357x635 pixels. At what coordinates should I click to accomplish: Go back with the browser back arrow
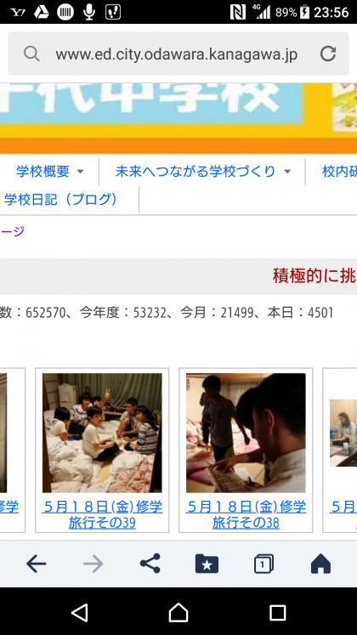[37, 564]
